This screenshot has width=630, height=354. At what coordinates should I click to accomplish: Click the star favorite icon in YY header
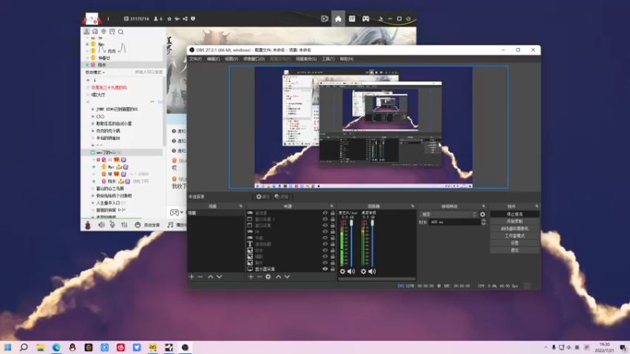click(x=169, y=18)
